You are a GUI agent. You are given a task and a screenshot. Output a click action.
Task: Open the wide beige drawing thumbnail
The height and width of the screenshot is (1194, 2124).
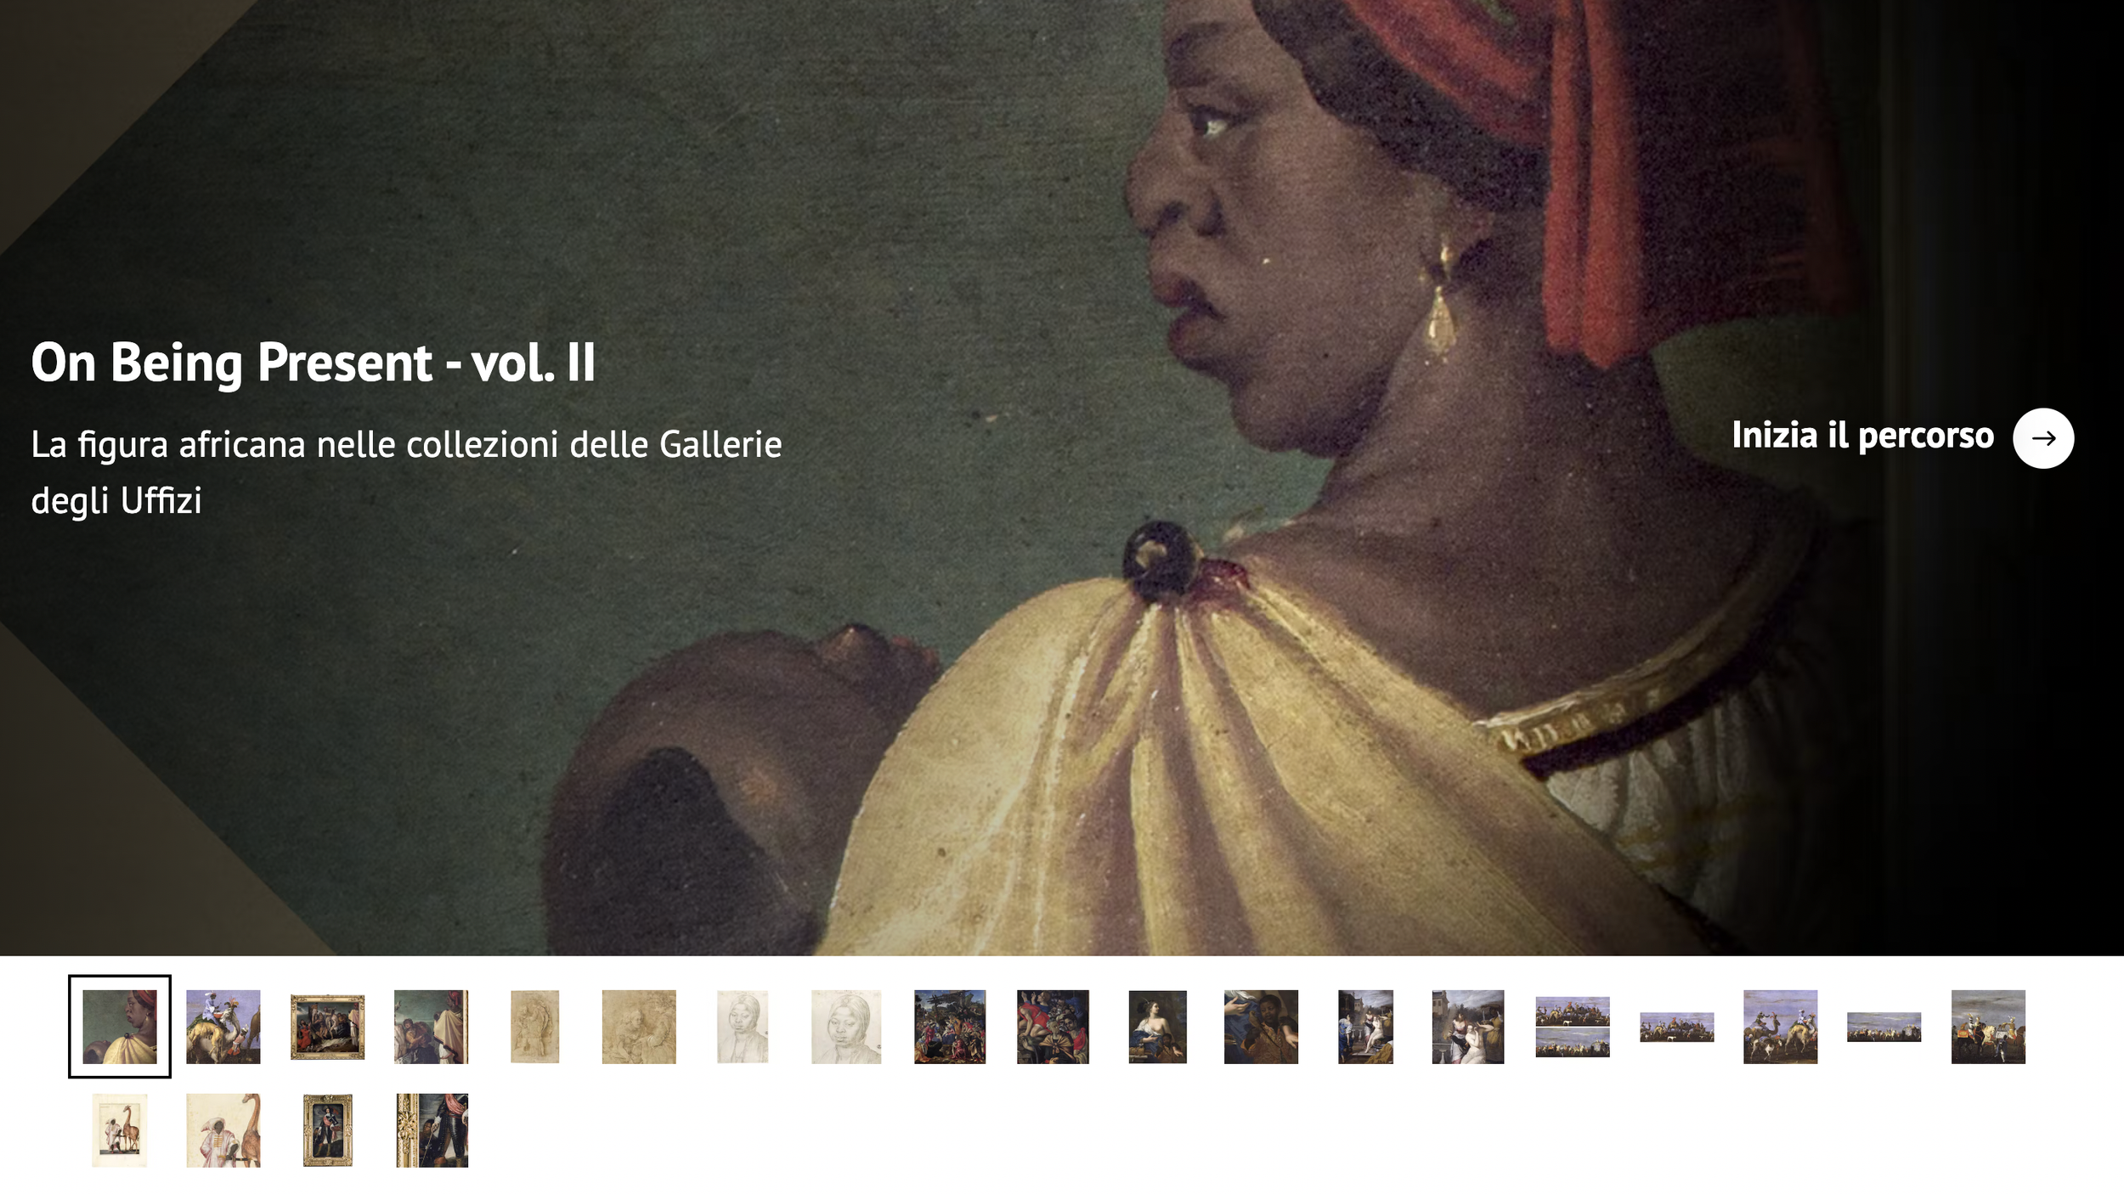point(639,1026)
